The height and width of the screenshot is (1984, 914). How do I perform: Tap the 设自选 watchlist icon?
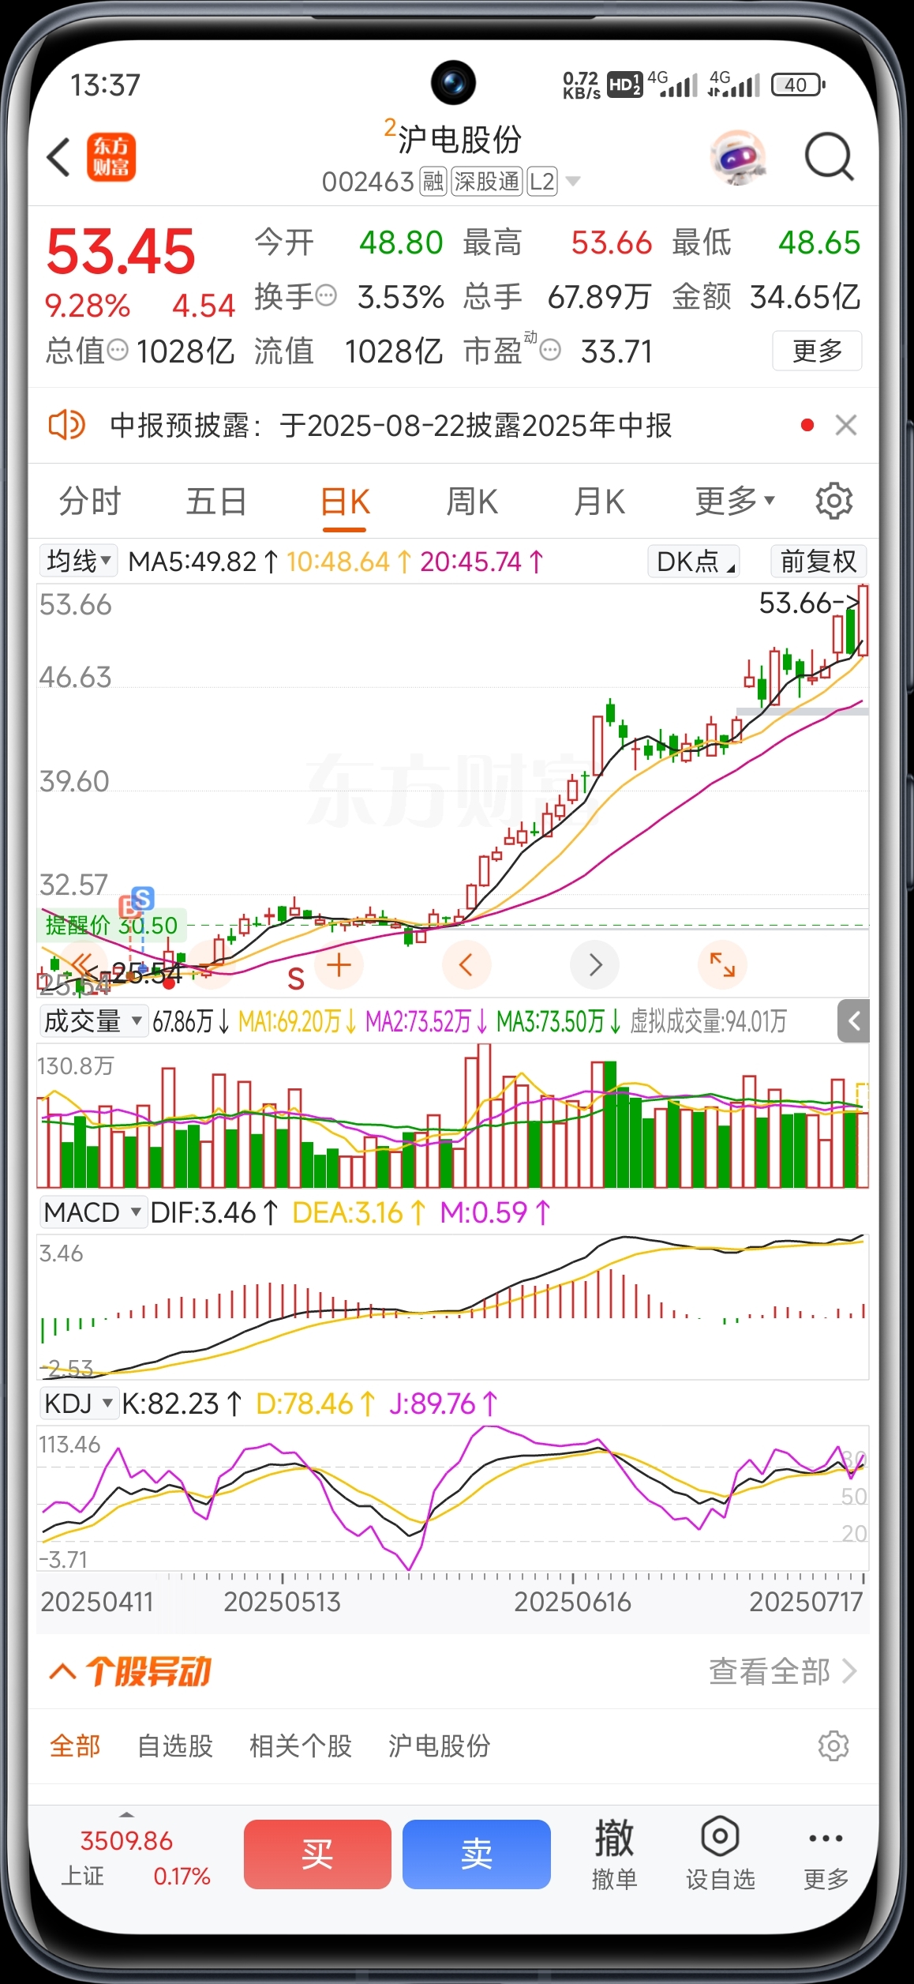[720, 1854]
